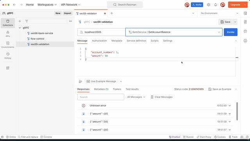250x141 pixels.
Task: Open Runner in the status bar
Action: tap(188, 137)
